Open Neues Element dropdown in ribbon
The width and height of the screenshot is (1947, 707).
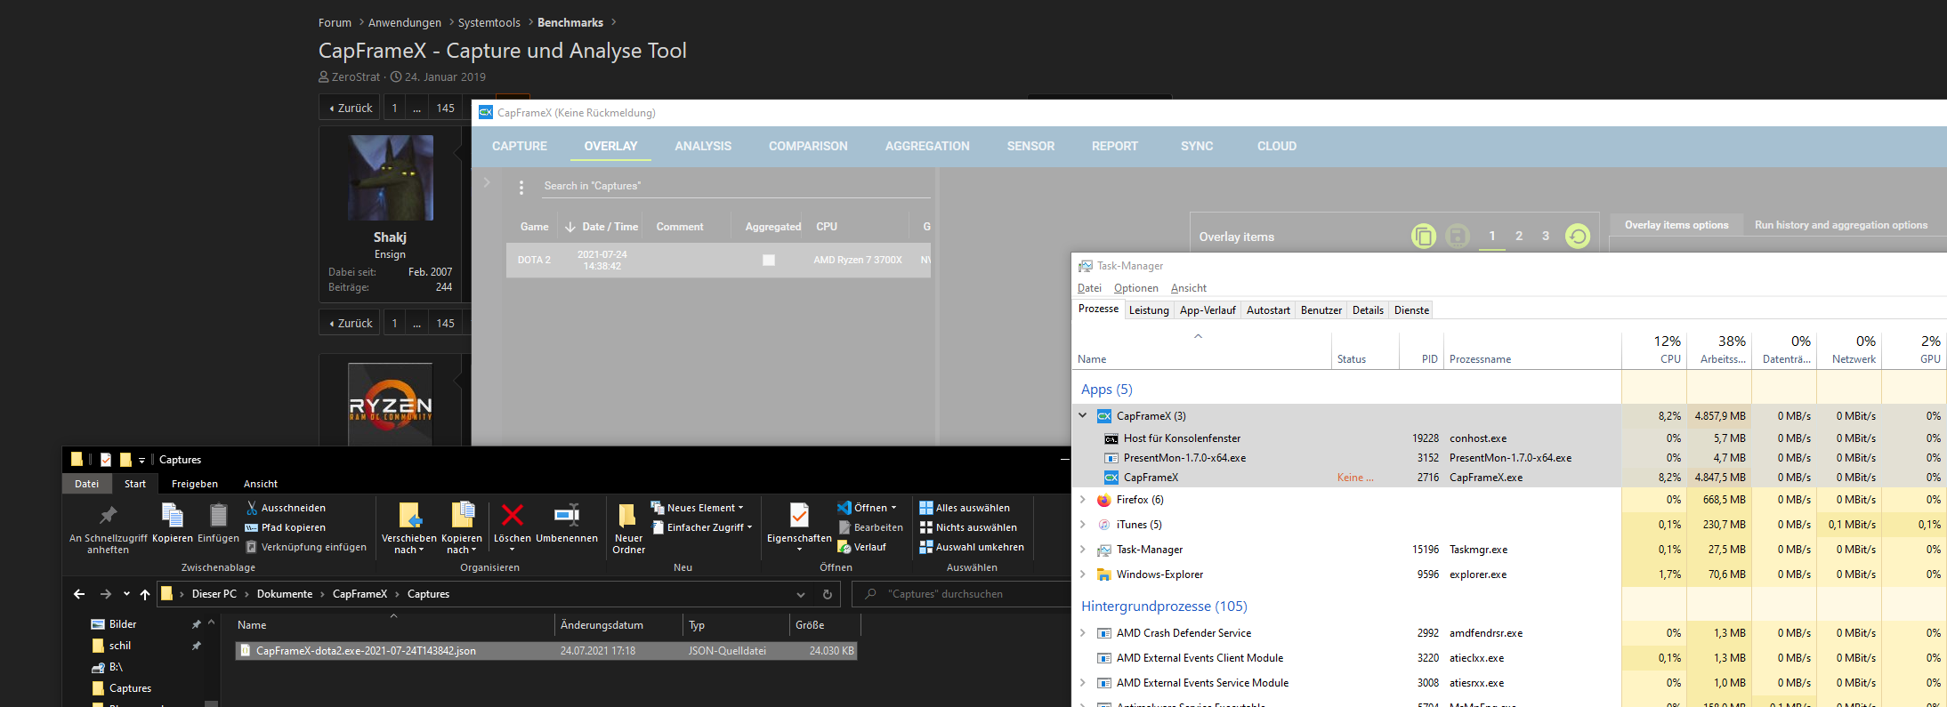[x=697, y=508]
